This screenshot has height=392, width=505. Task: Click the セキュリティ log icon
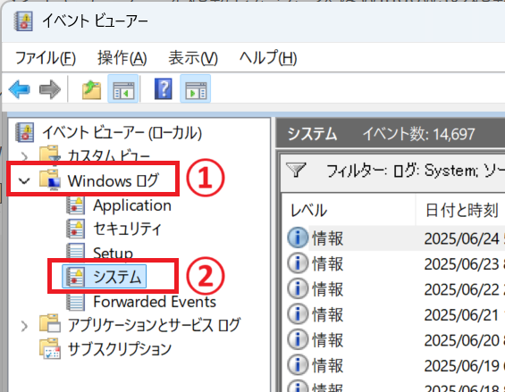tap(76, 229)
